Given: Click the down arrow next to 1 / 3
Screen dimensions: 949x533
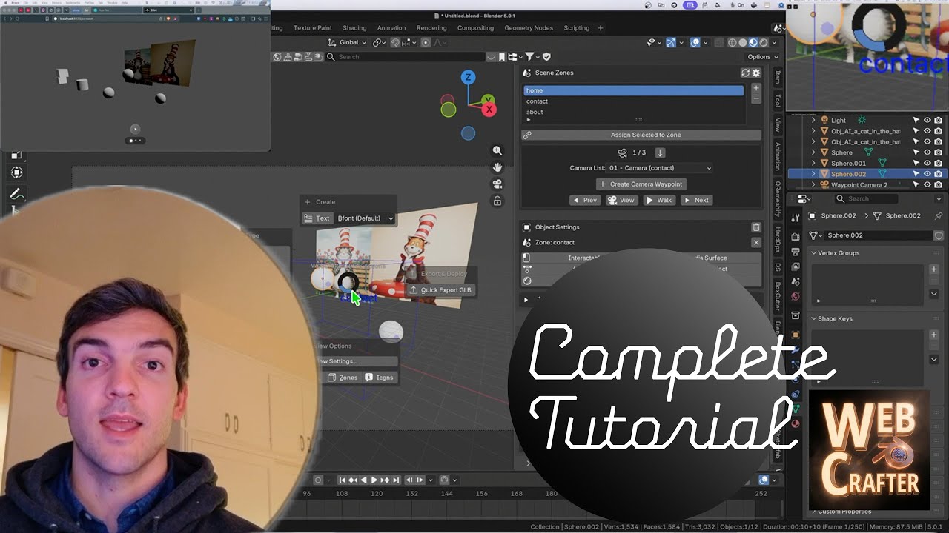Looking at the screenshot, I should pos(660,152).
